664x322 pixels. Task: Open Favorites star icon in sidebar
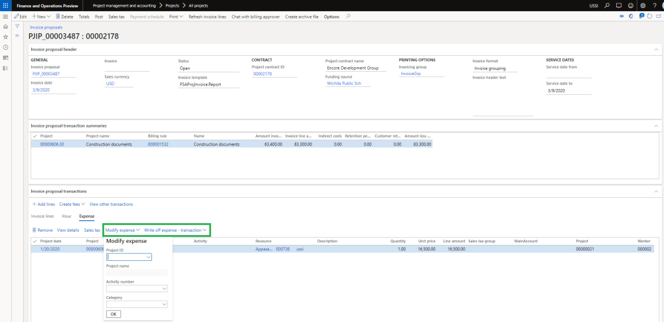click(x=5, y=37)
